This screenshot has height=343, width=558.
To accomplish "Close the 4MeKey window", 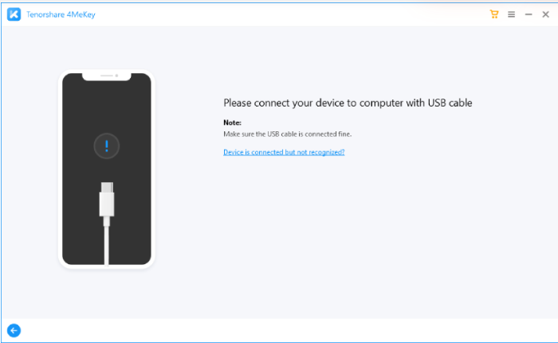I will click(545, 14).
